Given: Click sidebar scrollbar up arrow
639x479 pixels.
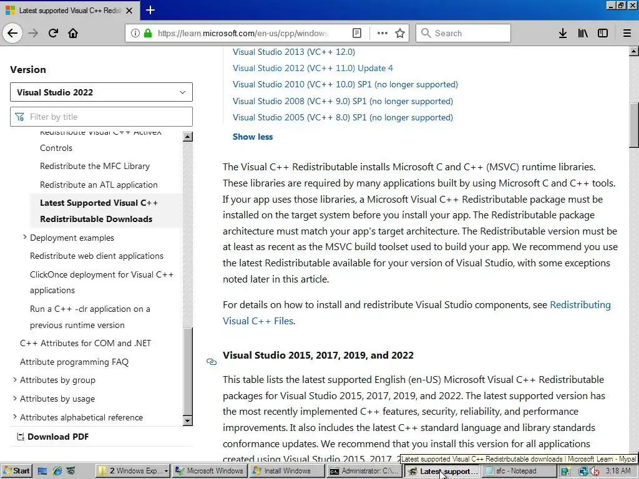Looking at the screenshot, I should 188,137.
